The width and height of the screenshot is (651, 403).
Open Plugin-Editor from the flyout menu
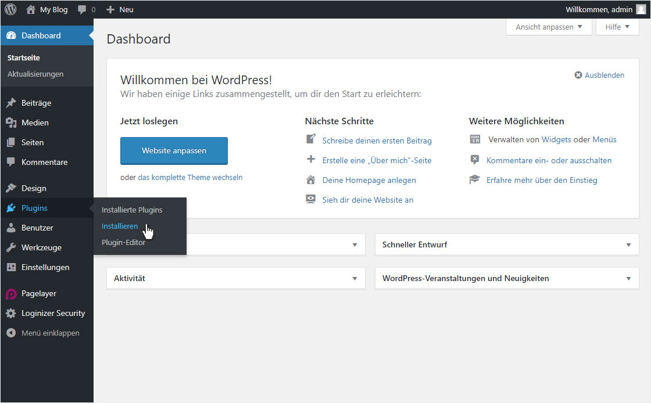pos(123,242)
